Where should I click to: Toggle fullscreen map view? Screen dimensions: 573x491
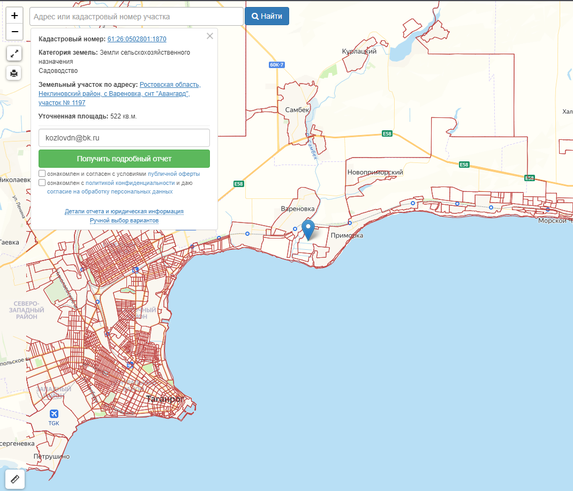(14, 54)
